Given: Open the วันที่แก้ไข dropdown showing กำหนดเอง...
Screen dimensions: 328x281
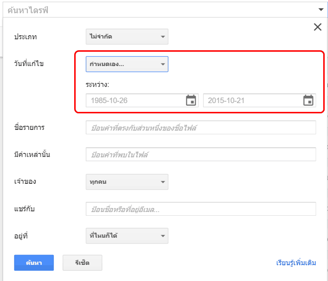Looking at the screenshot, I should pyautogui.click(x=127, y=64).
